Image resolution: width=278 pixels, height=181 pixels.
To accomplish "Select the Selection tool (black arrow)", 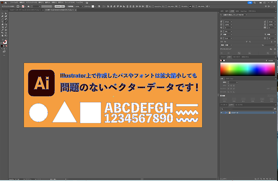I will [2, 13].
